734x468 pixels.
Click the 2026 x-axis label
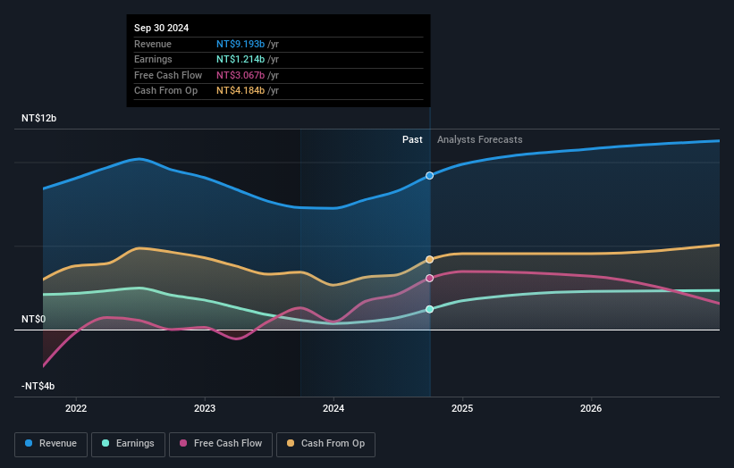[x=591, y=409]
